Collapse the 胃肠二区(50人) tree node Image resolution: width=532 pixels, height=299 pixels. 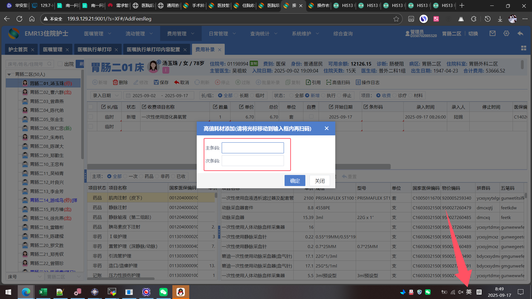click(9, 74)
